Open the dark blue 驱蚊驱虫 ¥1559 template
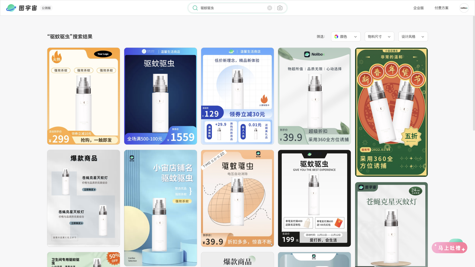 pyautogui.click(x=161, y=96)
